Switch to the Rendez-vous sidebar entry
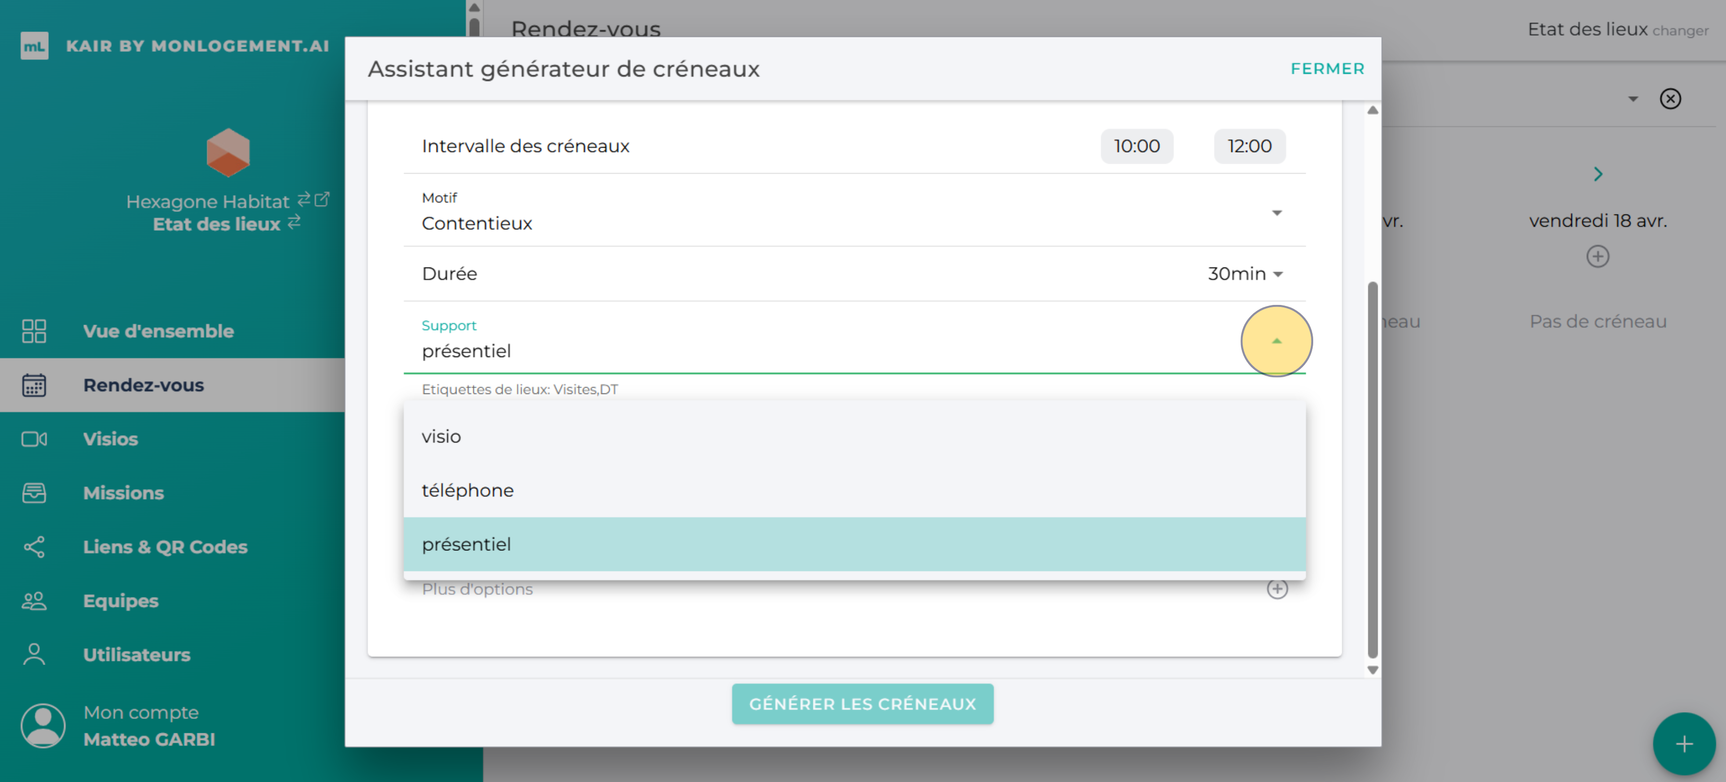The image size is (1726, 782). tap(144, 385)
